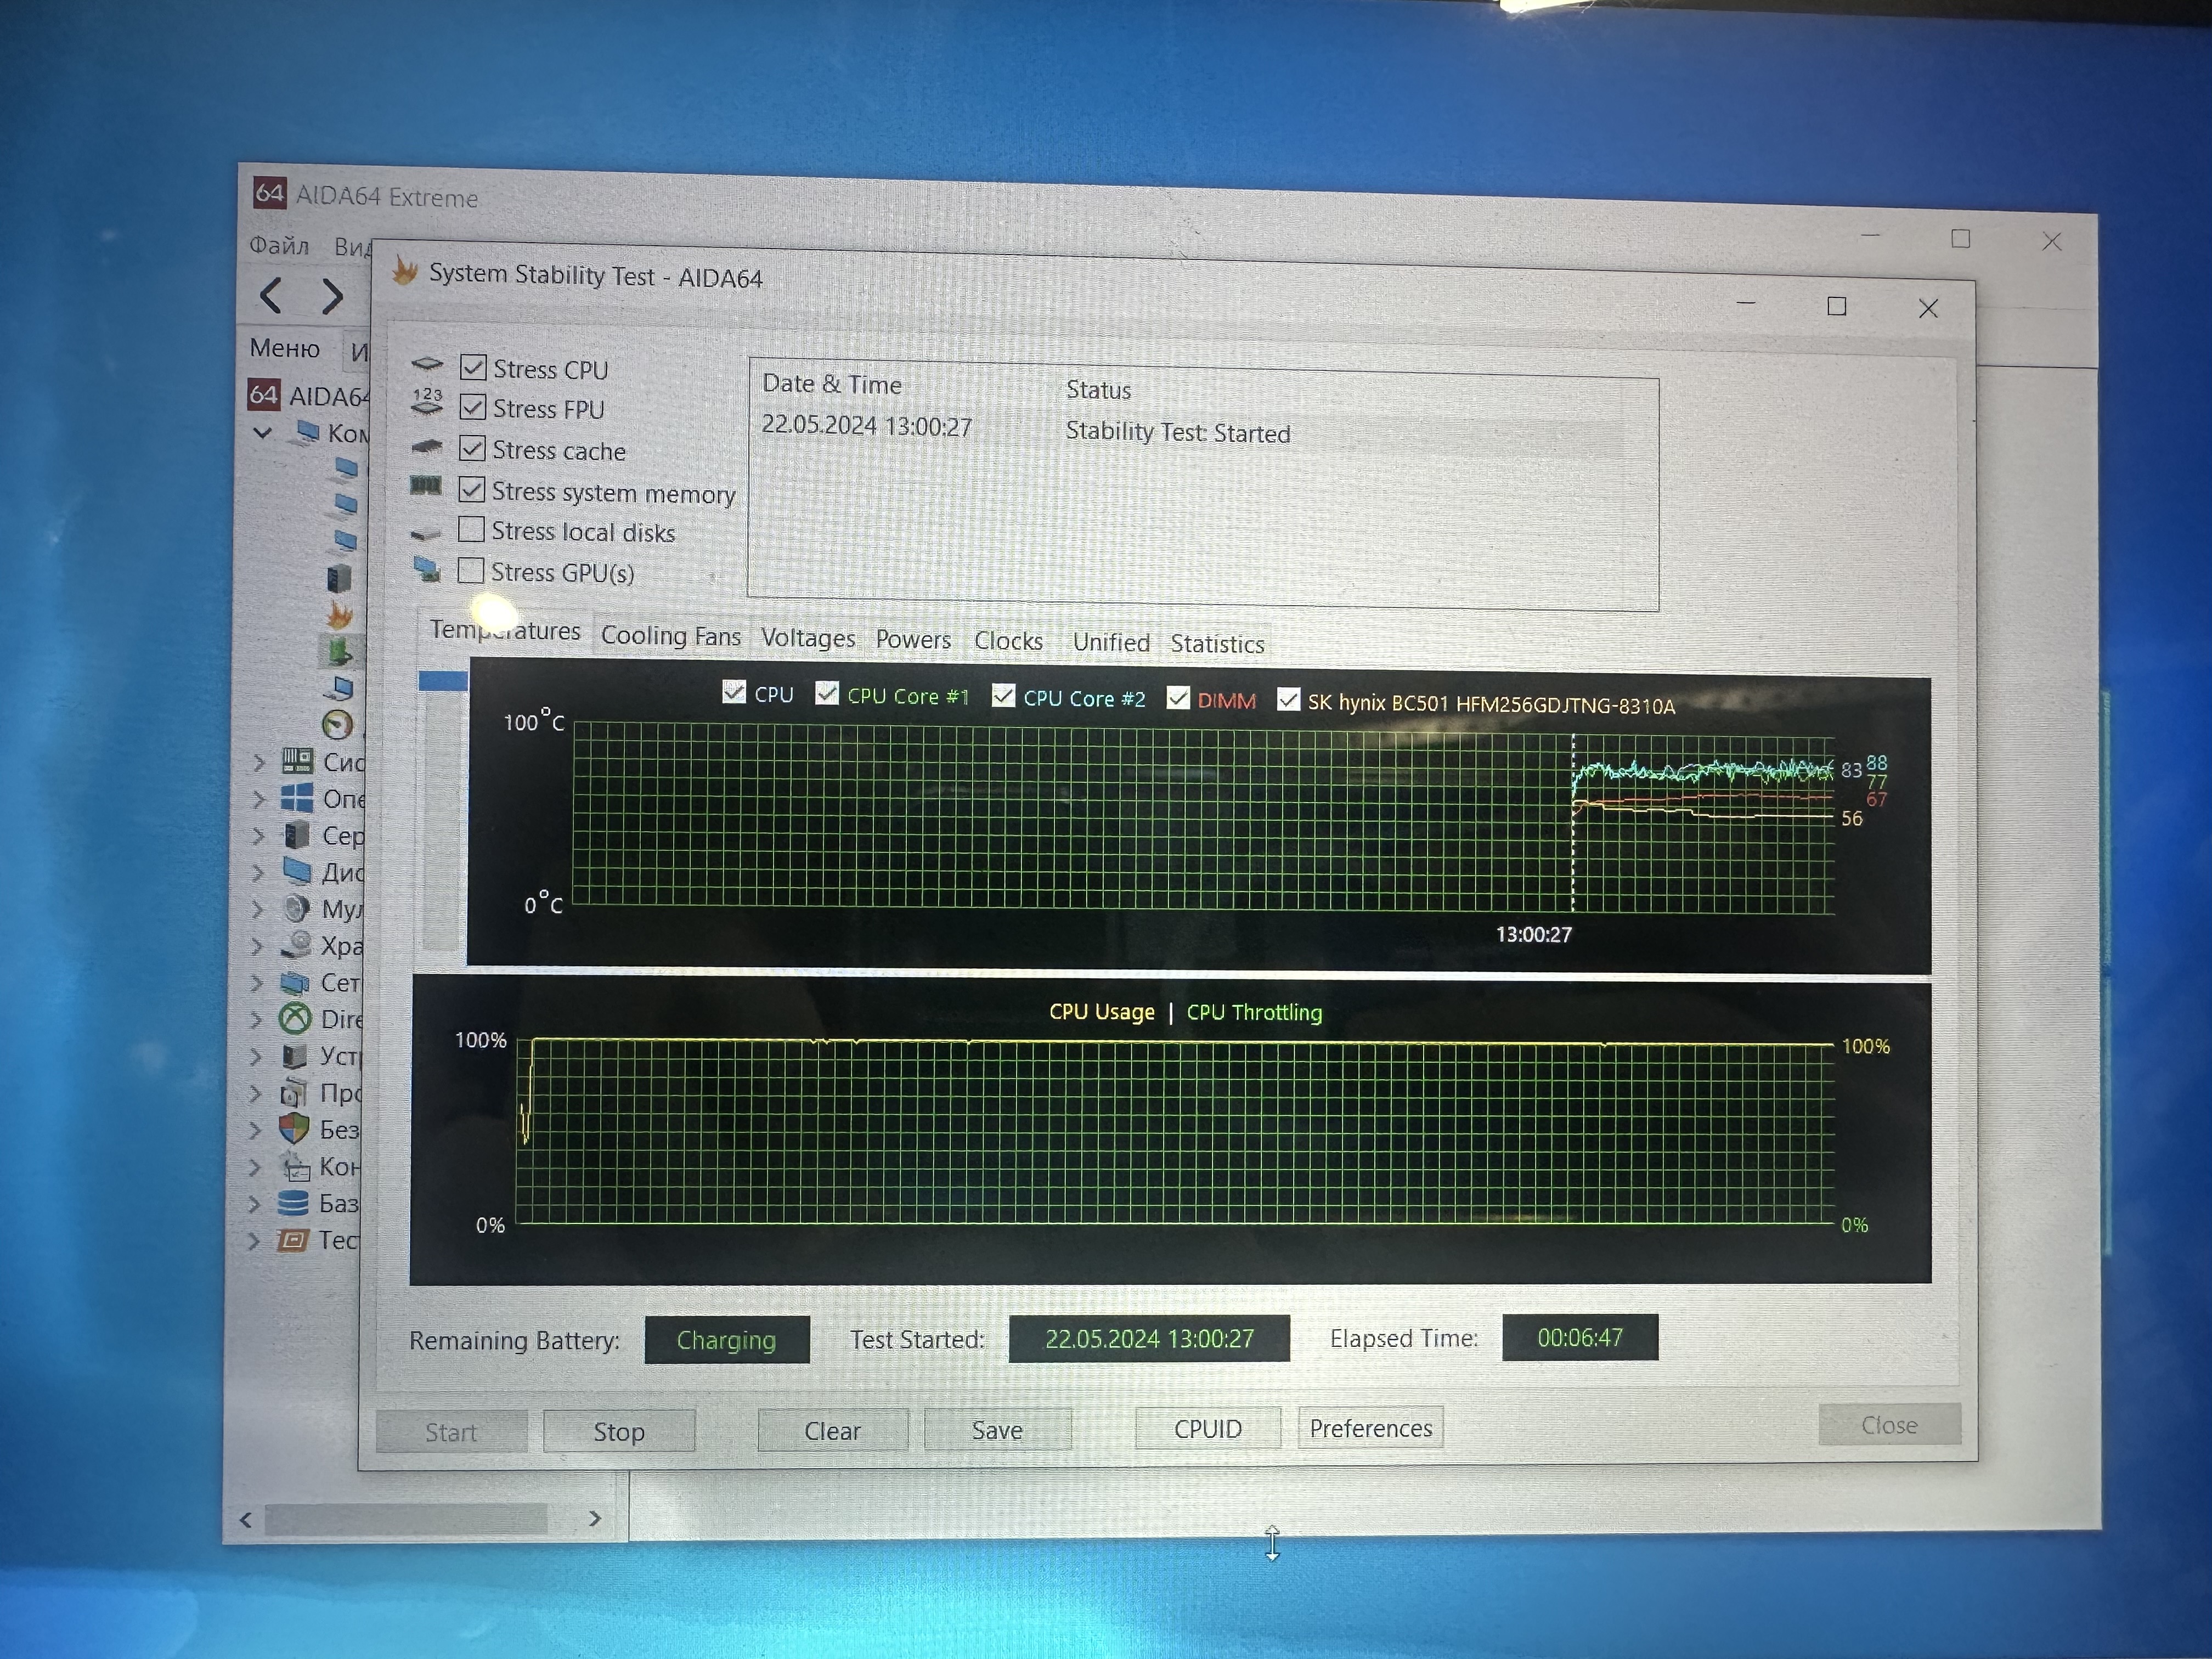Expand the Мультимедиа tree node
Image resolution: width=2212 pixels, height=1659 pixels.
click(x=257, y=909)
